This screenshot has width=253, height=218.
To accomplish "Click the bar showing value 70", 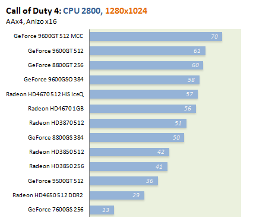I will [x=156, y=36].
